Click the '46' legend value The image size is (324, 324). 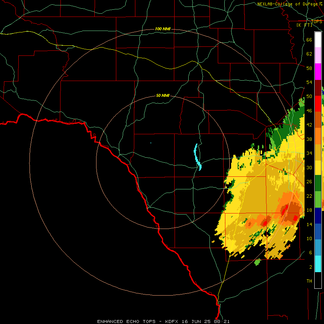309,111
